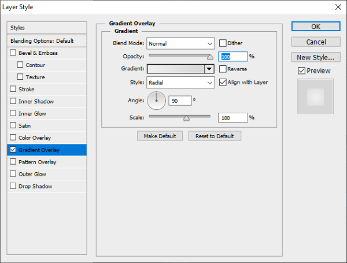Select the Stroke row label

click(x=27, y=90)
